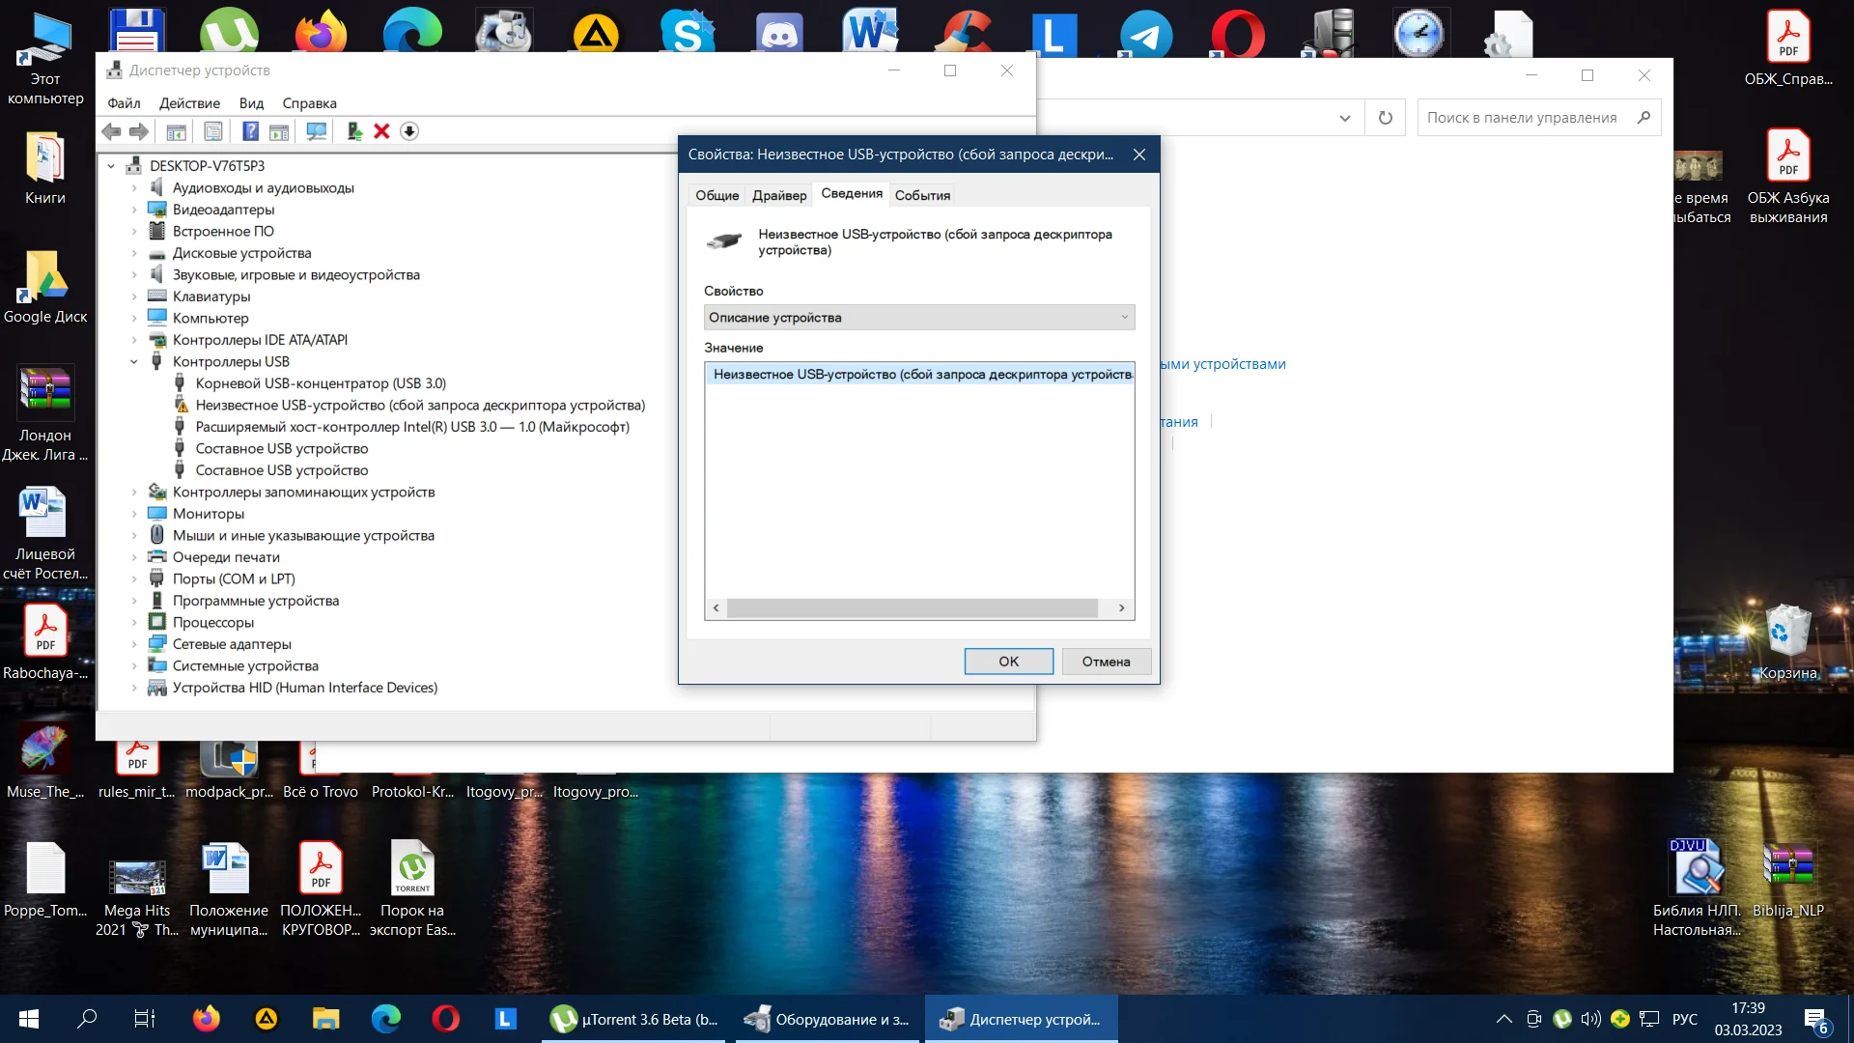Click the horizontal scrollbar right arrow in value list
Viewport: 1854px width, 1043px height.
click(1121, 608)
